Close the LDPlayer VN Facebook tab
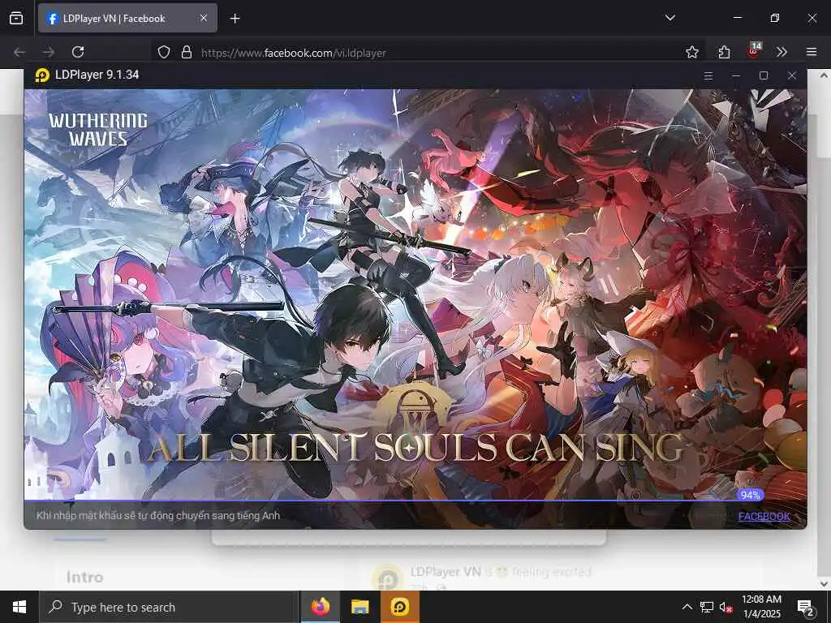 (204, 18)
